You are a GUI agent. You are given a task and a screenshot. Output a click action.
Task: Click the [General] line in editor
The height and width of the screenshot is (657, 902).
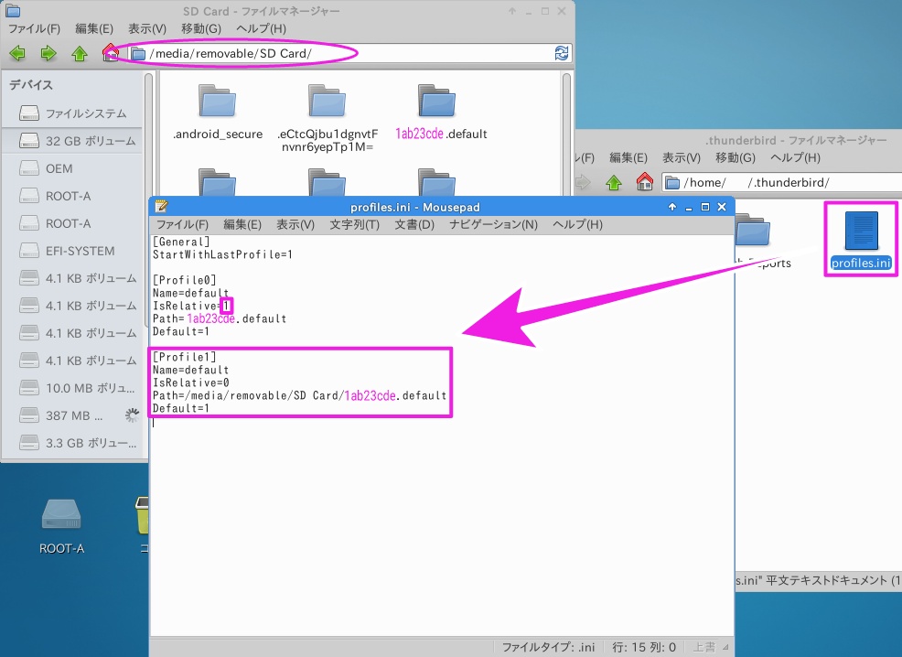[x=181, y=242]
